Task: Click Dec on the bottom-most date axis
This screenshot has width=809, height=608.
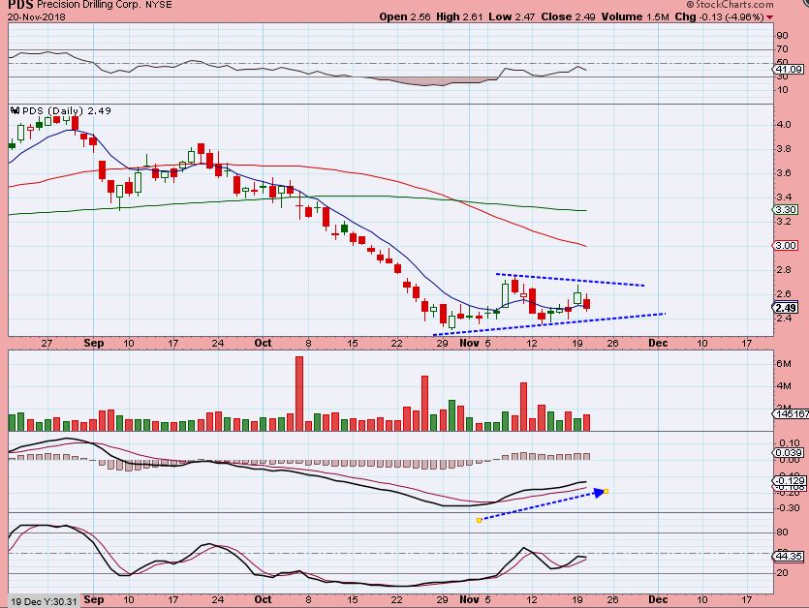Action: point(658,599)
